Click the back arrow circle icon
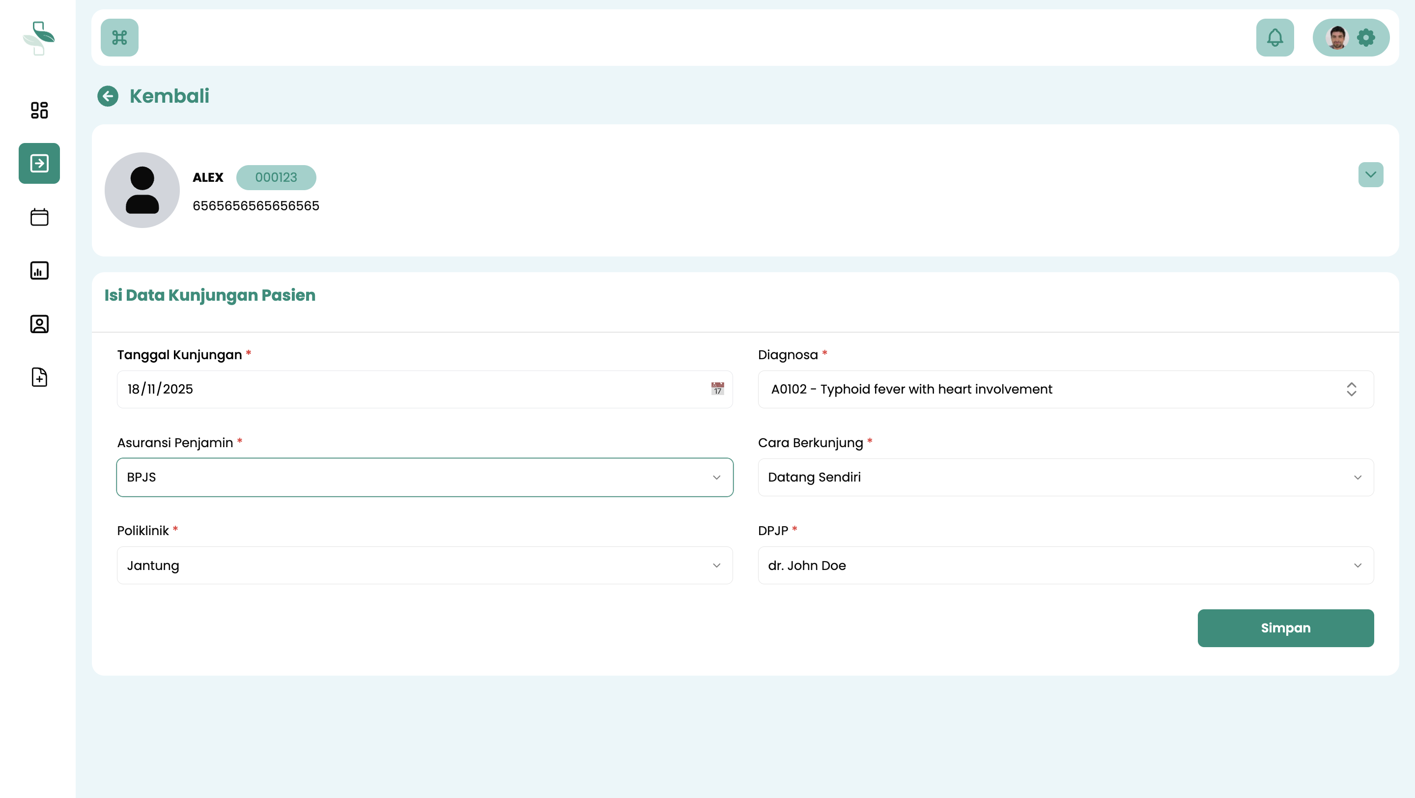Viewport: 1415px width, 798px height. coord(108,96)
